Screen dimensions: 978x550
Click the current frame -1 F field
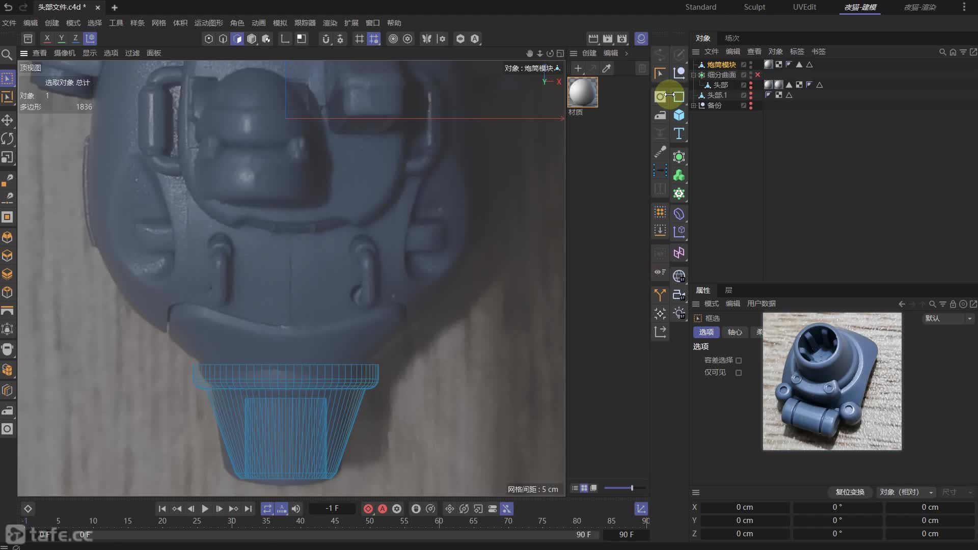332,508
